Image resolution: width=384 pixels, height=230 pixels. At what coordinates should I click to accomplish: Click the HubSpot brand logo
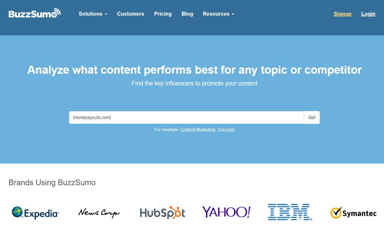[162, 213]
